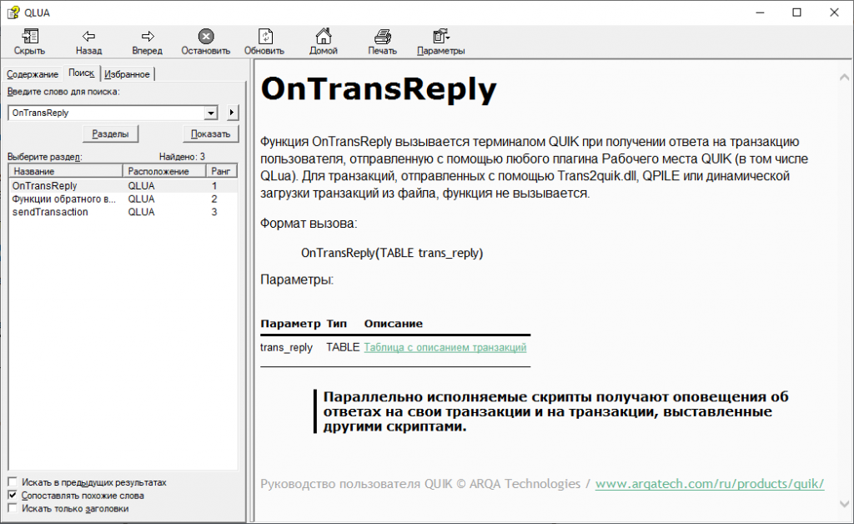Image resolution: width=854 pixels, height=524 pixels.
Task: Sort results by the Название column header
Action: [x=65, y=171]
